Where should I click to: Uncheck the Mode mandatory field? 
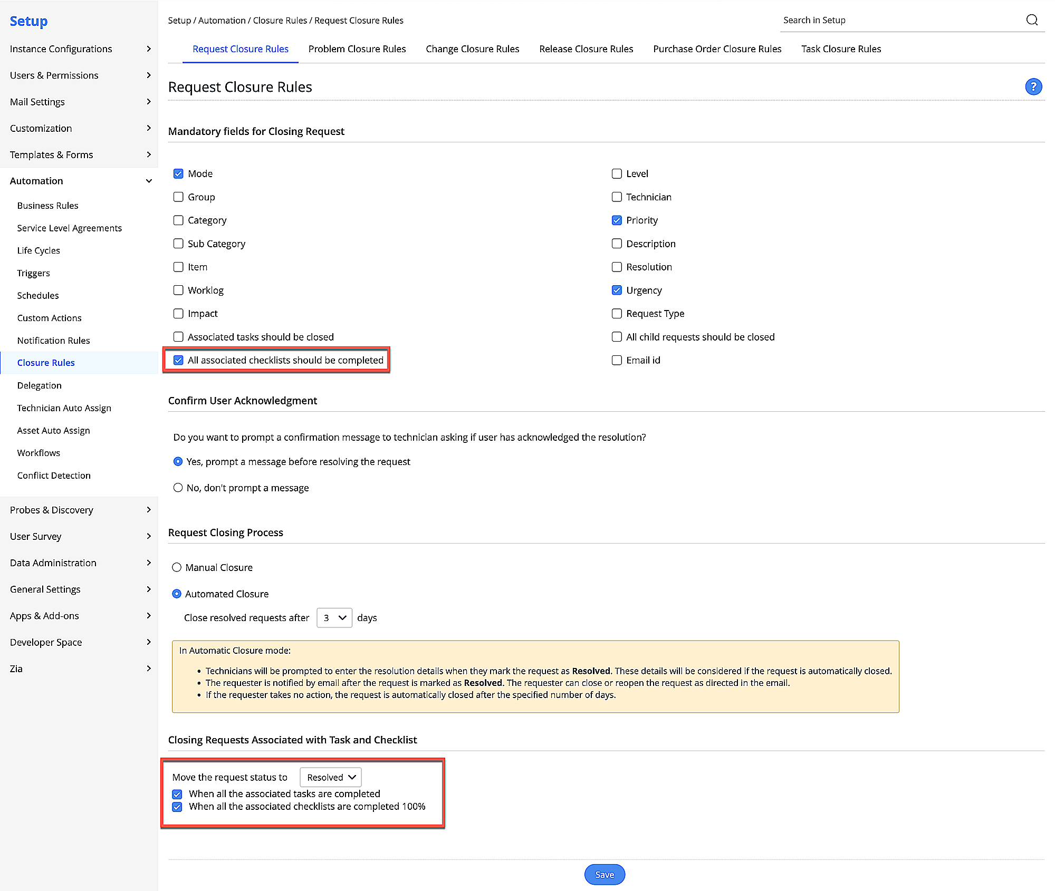point(178,173)
